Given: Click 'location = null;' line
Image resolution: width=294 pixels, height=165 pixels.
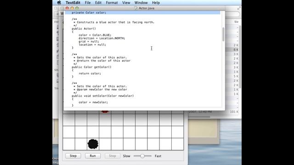Looking at the screenshot, I should click(92, 44).
